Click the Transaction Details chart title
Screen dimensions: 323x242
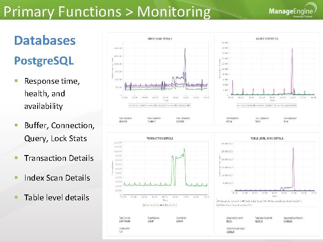(x=160, y=138)
